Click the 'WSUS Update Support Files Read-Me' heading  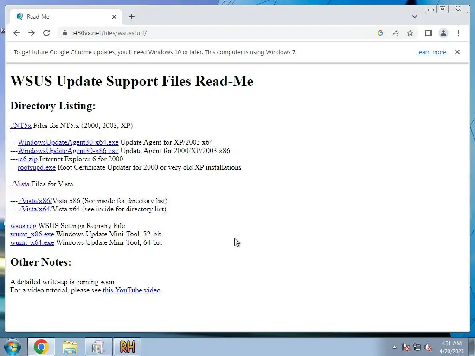click(132, 81)
